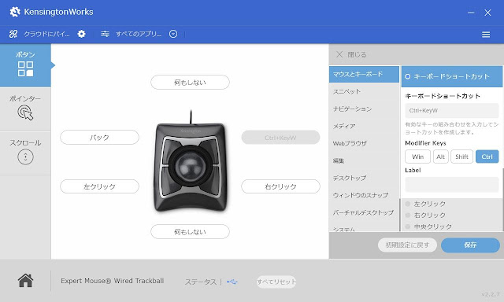The width and height of the screenshot is (504, 302).
Task: Open cloud settings gear icon
Action: point(82,34)
